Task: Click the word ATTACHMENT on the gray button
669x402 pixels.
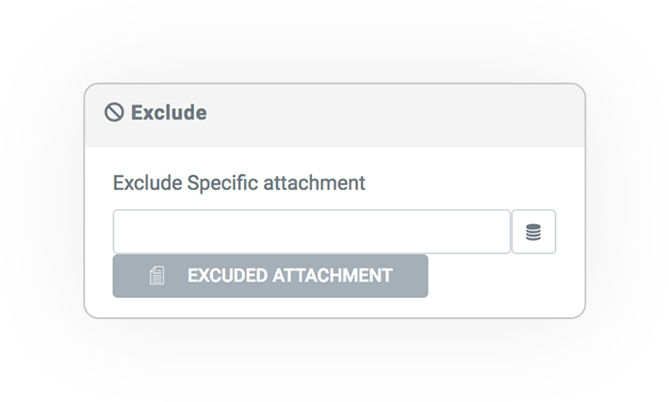Action: tap(333, 276)
